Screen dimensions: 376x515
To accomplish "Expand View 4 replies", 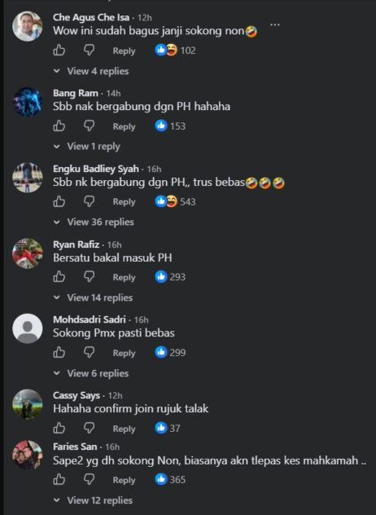I will 91,71.
